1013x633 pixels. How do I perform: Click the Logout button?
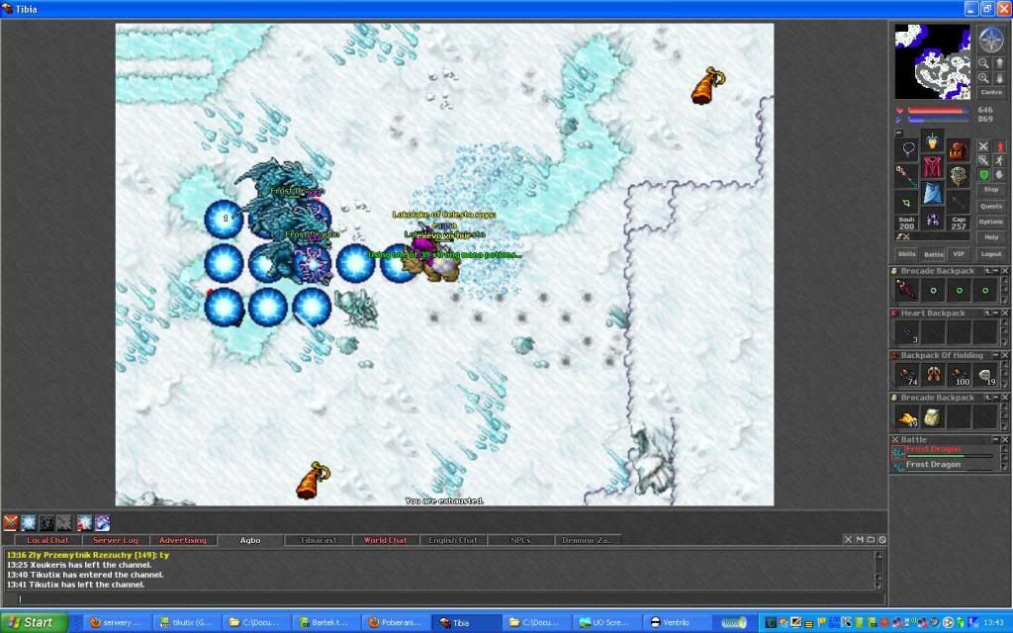[x=991, y=254]
